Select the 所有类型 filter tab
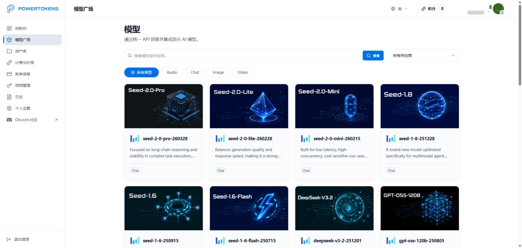 141,72
